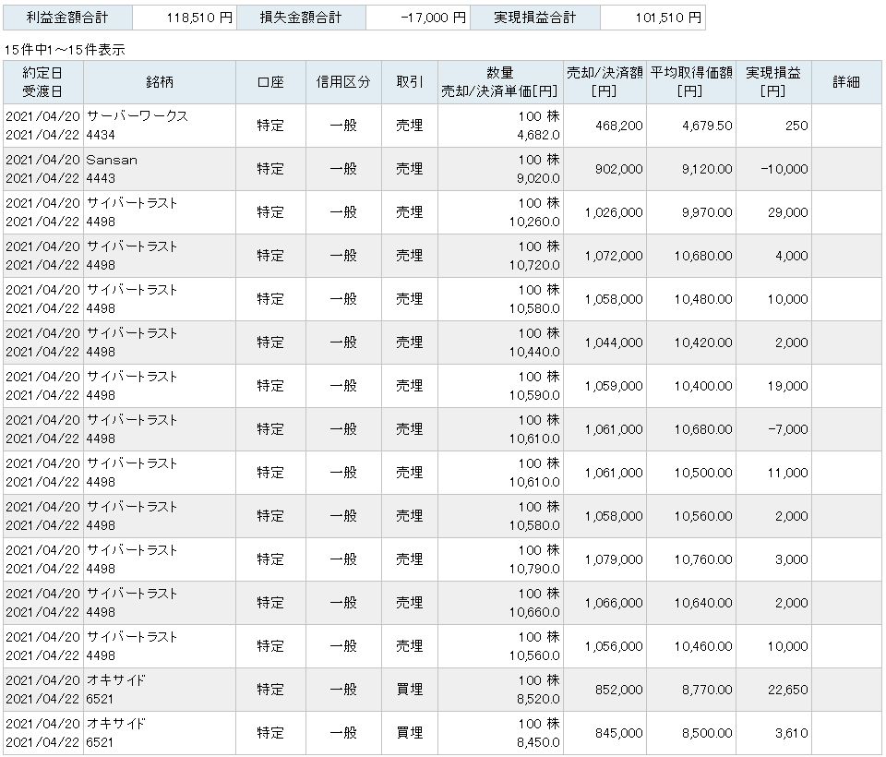The height and width of the screenshot is (757, 886).
Task: Click the realized profit 11,000
Action: point(787,473)
